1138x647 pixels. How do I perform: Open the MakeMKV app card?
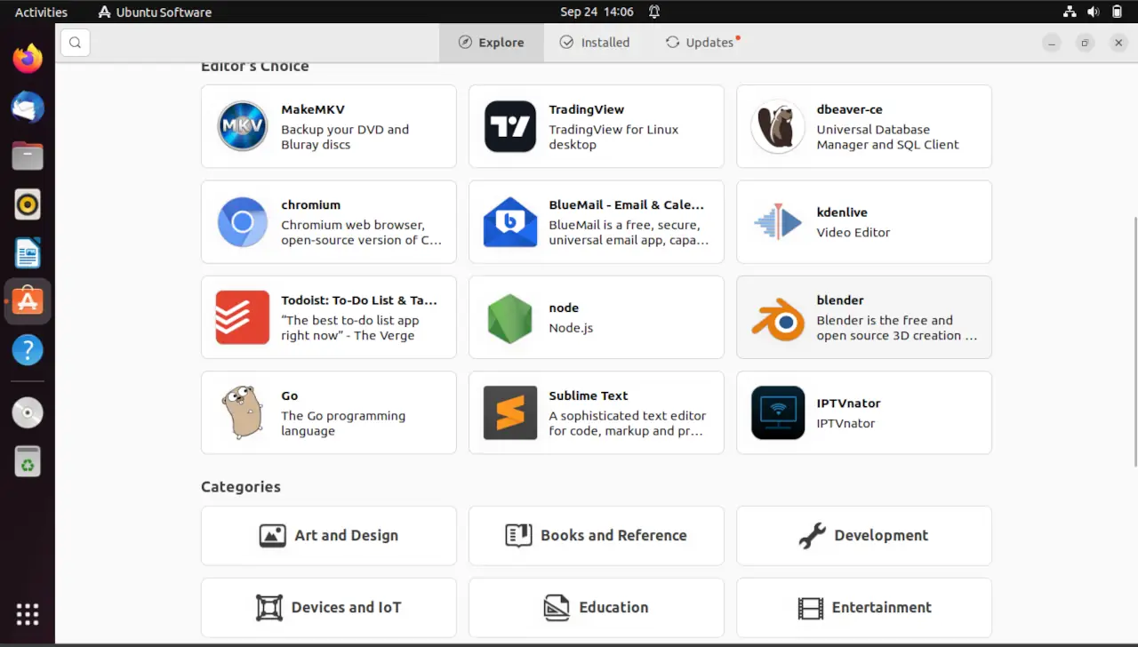(x=329, y=126)
